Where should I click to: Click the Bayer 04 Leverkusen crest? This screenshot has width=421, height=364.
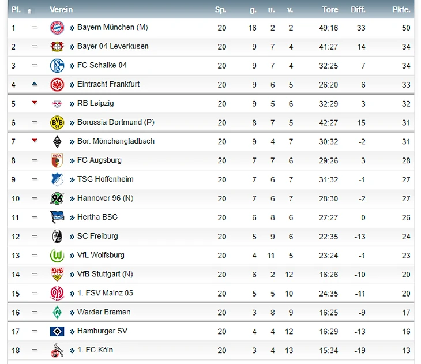(x=57, y=47)
